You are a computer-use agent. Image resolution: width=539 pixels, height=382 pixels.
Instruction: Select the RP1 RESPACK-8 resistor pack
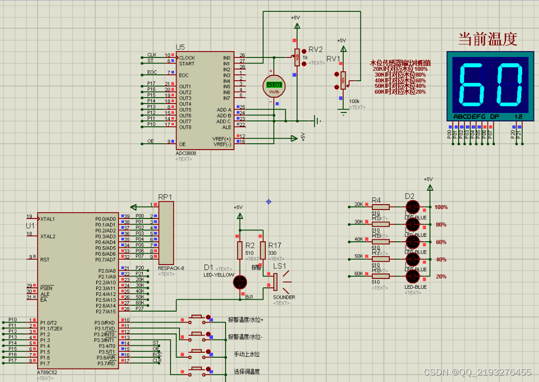(166, 233)
